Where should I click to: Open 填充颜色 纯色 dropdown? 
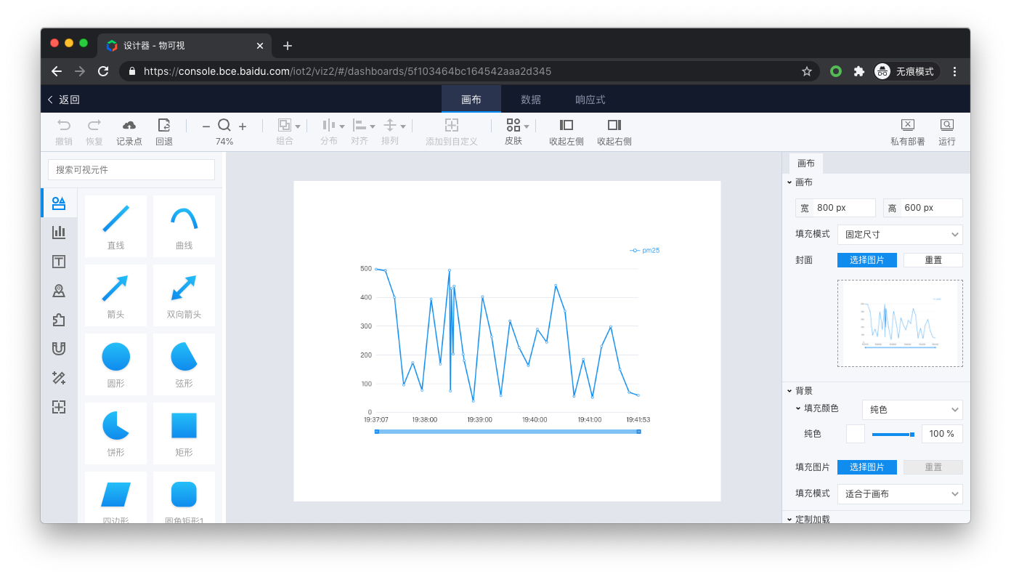click(912, 410)
